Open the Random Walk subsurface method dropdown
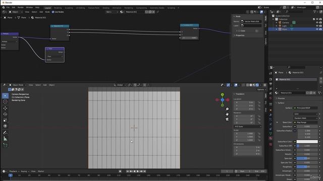Image resolution: width=323 pixels, height=181 pixels. pos(305,118)
